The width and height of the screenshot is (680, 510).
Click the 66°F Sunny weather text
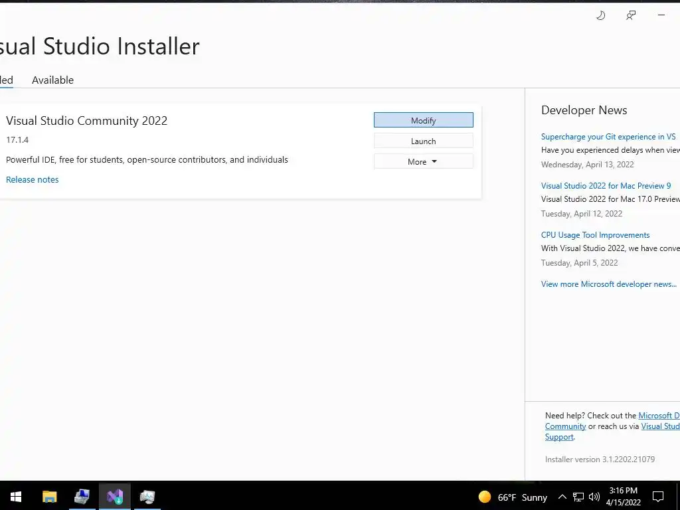[x=522, y=497]
